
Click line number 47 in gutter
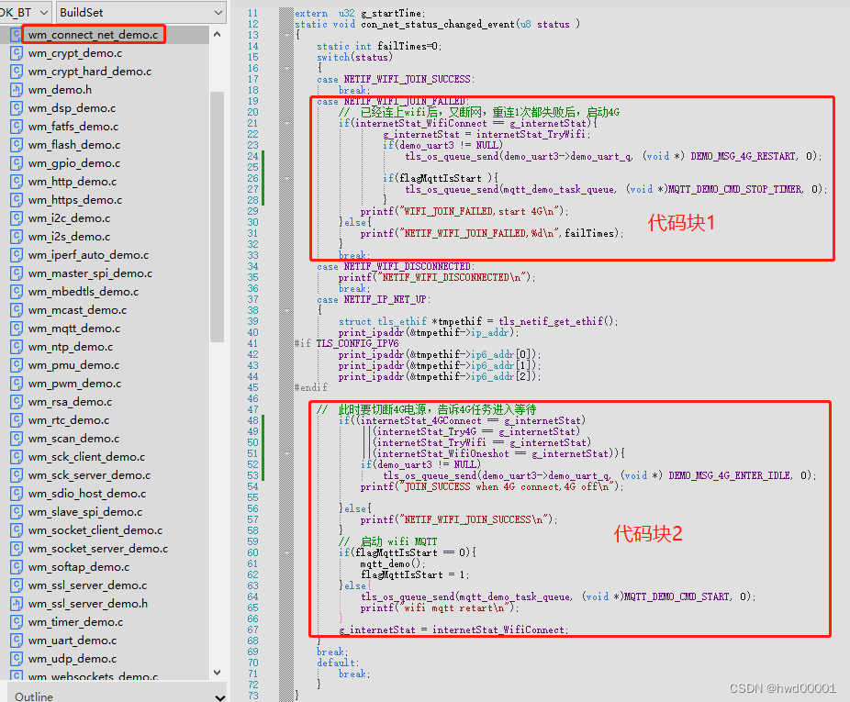[252, 409]
